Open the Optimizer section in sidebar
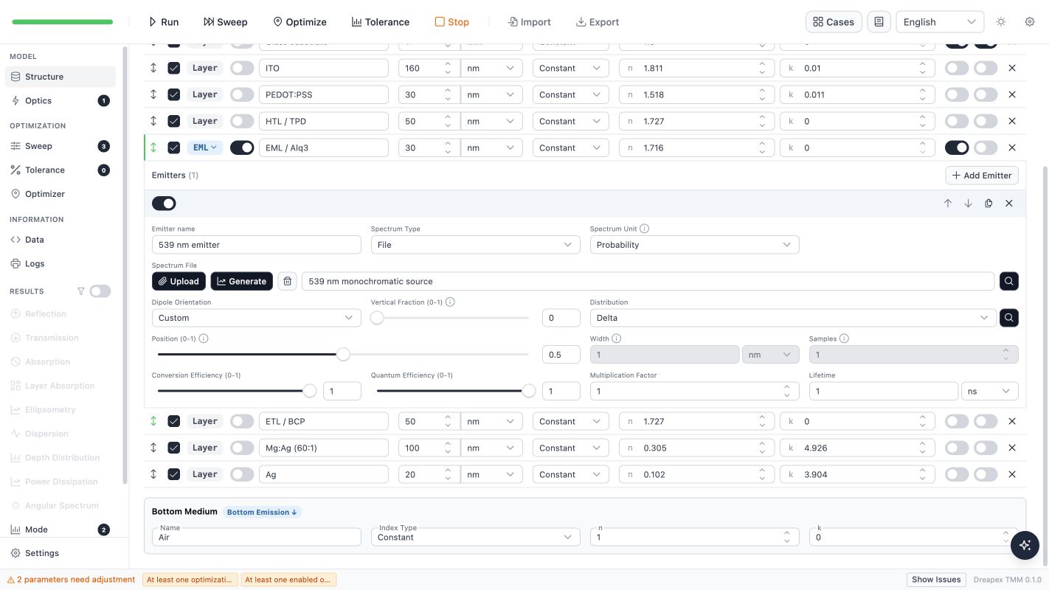1049x590 pixels. tap(60, 194)
